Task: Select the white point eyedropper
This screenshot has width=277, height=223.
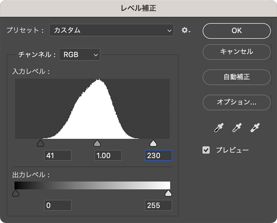Action: tap(255, 128)
